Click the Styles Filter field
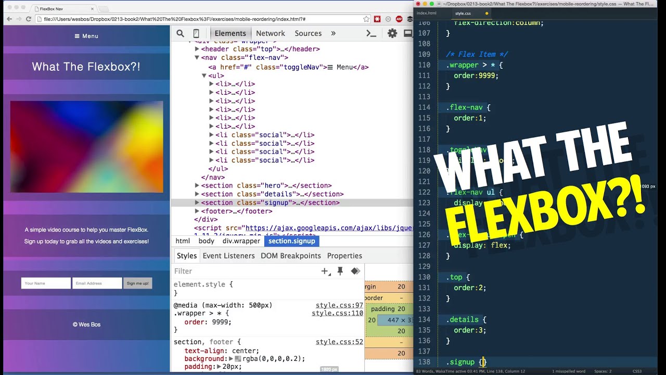The image size is (666, 375). [x=245, y=271]
